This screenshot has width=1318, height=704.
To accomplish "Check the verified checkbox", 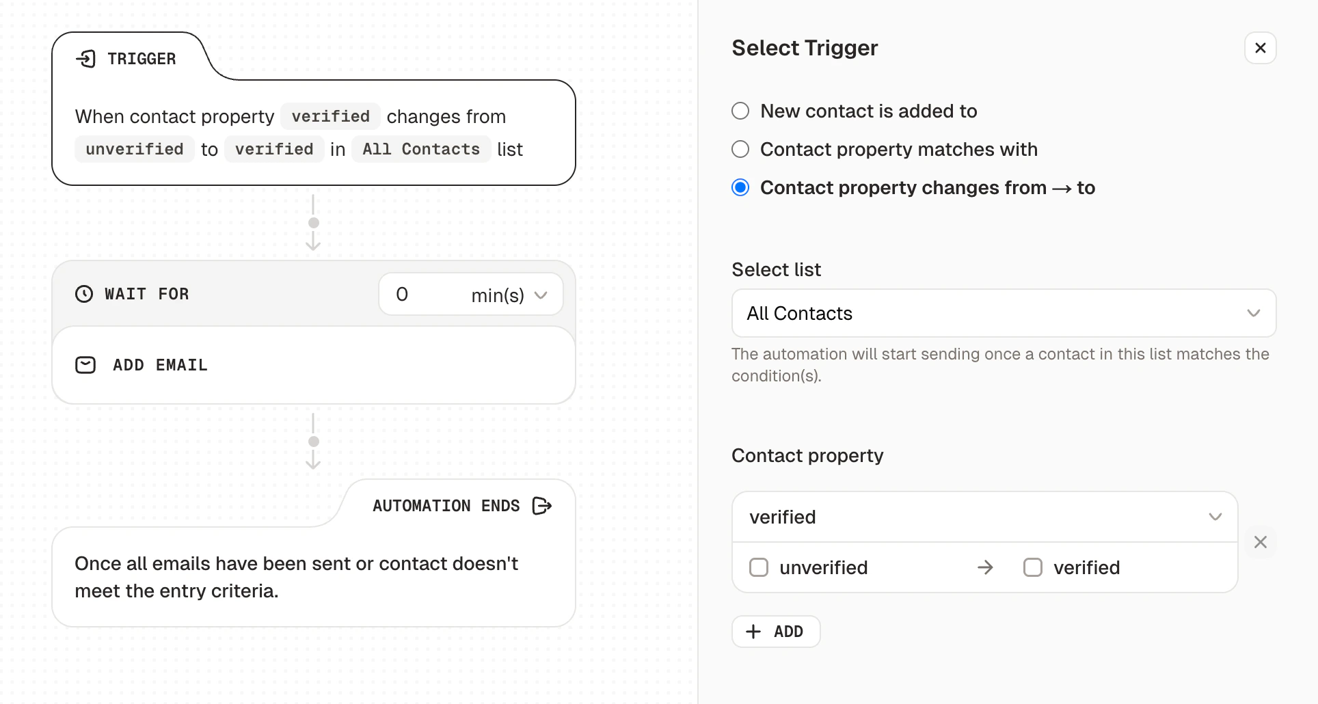I will 1033,567.
